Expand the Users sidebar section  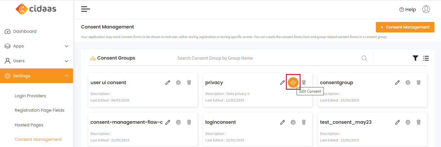pos(66,61)
